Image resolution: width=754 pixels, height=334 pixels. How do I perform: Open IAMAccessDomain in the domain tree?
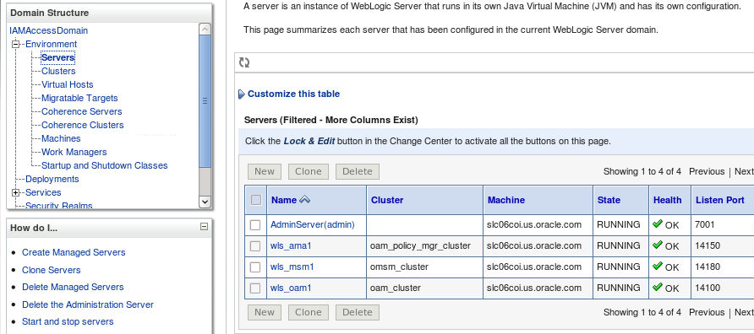coord(48,30)
